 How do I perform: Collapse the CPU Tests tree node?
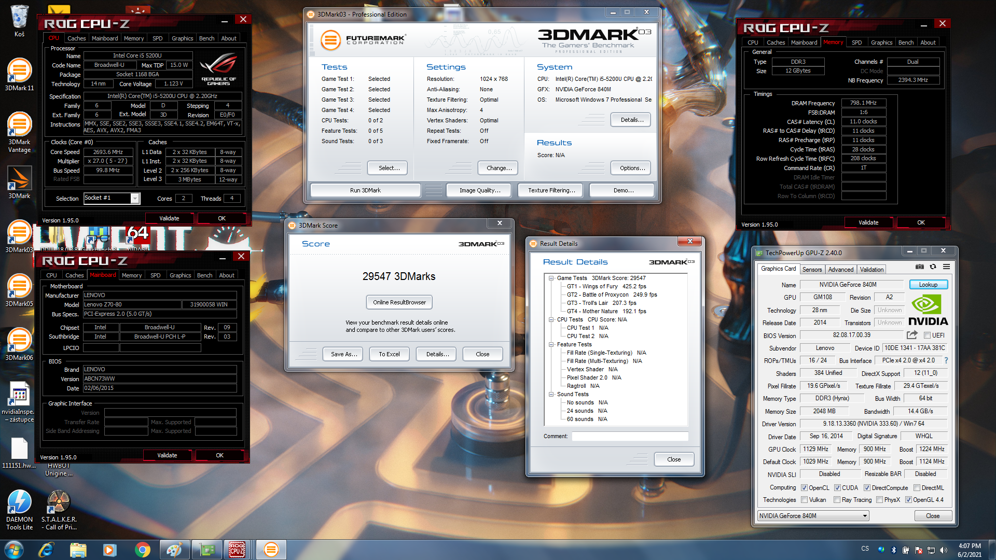point(551,320)
